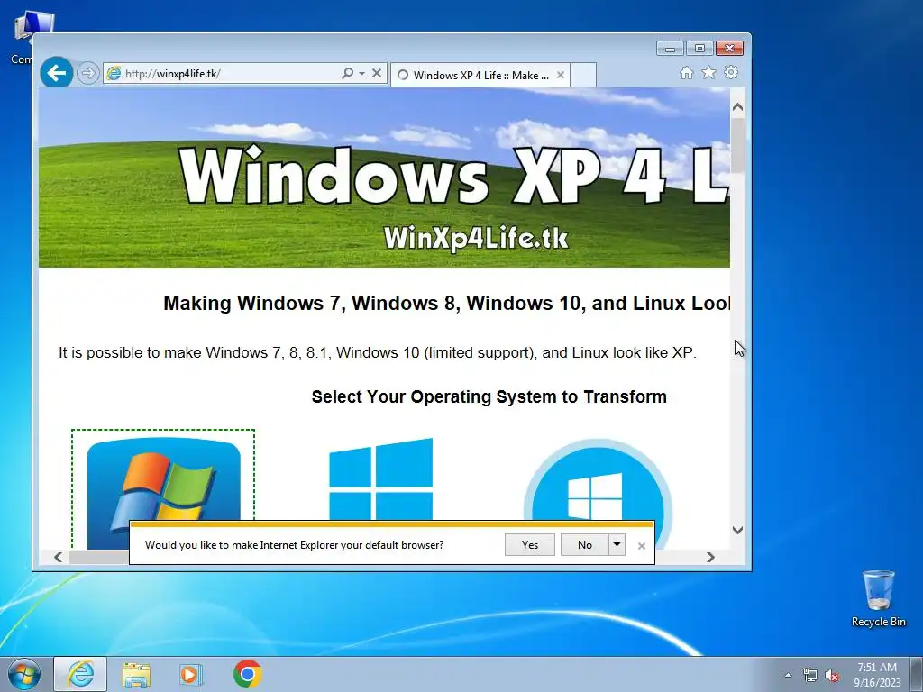Click the greyed Forward arrow button
Screen dimensions: 923x692
click(87, 74)
